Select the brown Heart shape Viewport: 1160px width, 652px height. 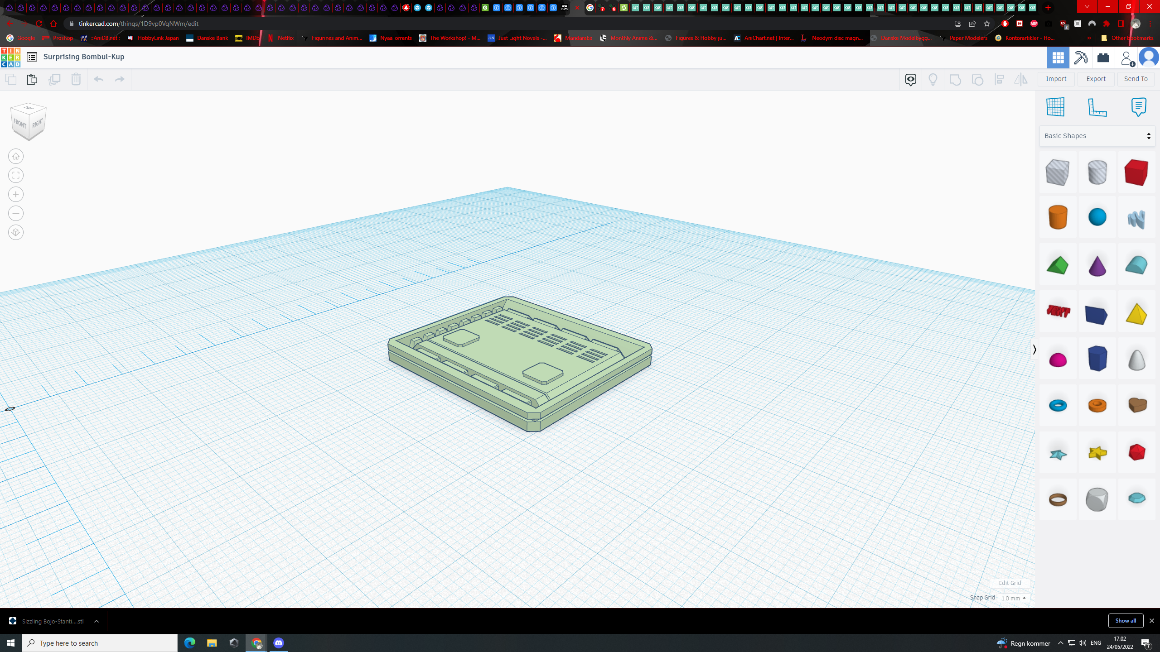(1137, 405)
